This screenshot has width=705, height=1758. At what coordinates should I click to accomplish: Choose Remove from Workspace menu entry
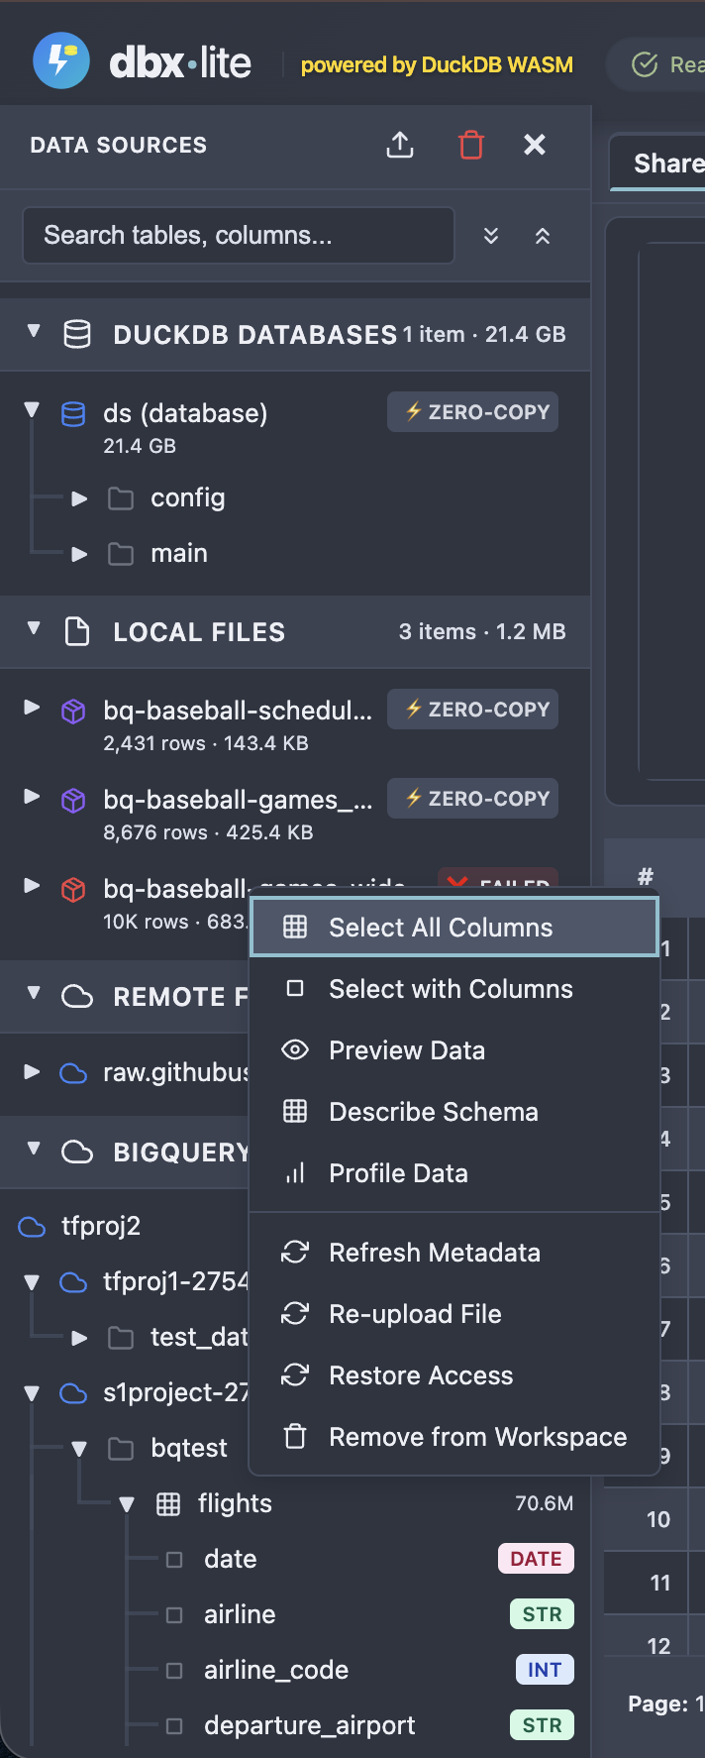(454, 1437)
